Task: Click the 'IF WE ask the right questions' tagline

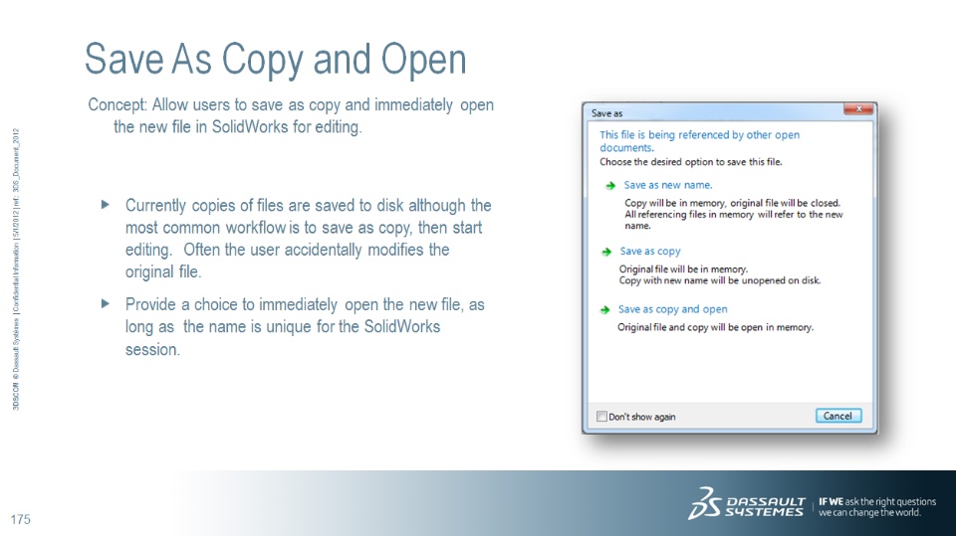Action: [x=877, y=507]
